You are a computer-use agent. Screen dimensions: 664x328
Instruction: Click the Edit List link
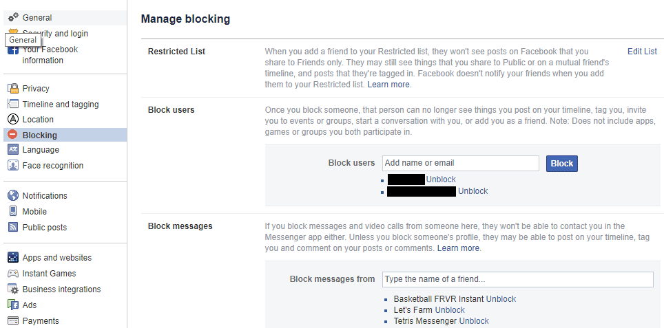coord(642,52)
